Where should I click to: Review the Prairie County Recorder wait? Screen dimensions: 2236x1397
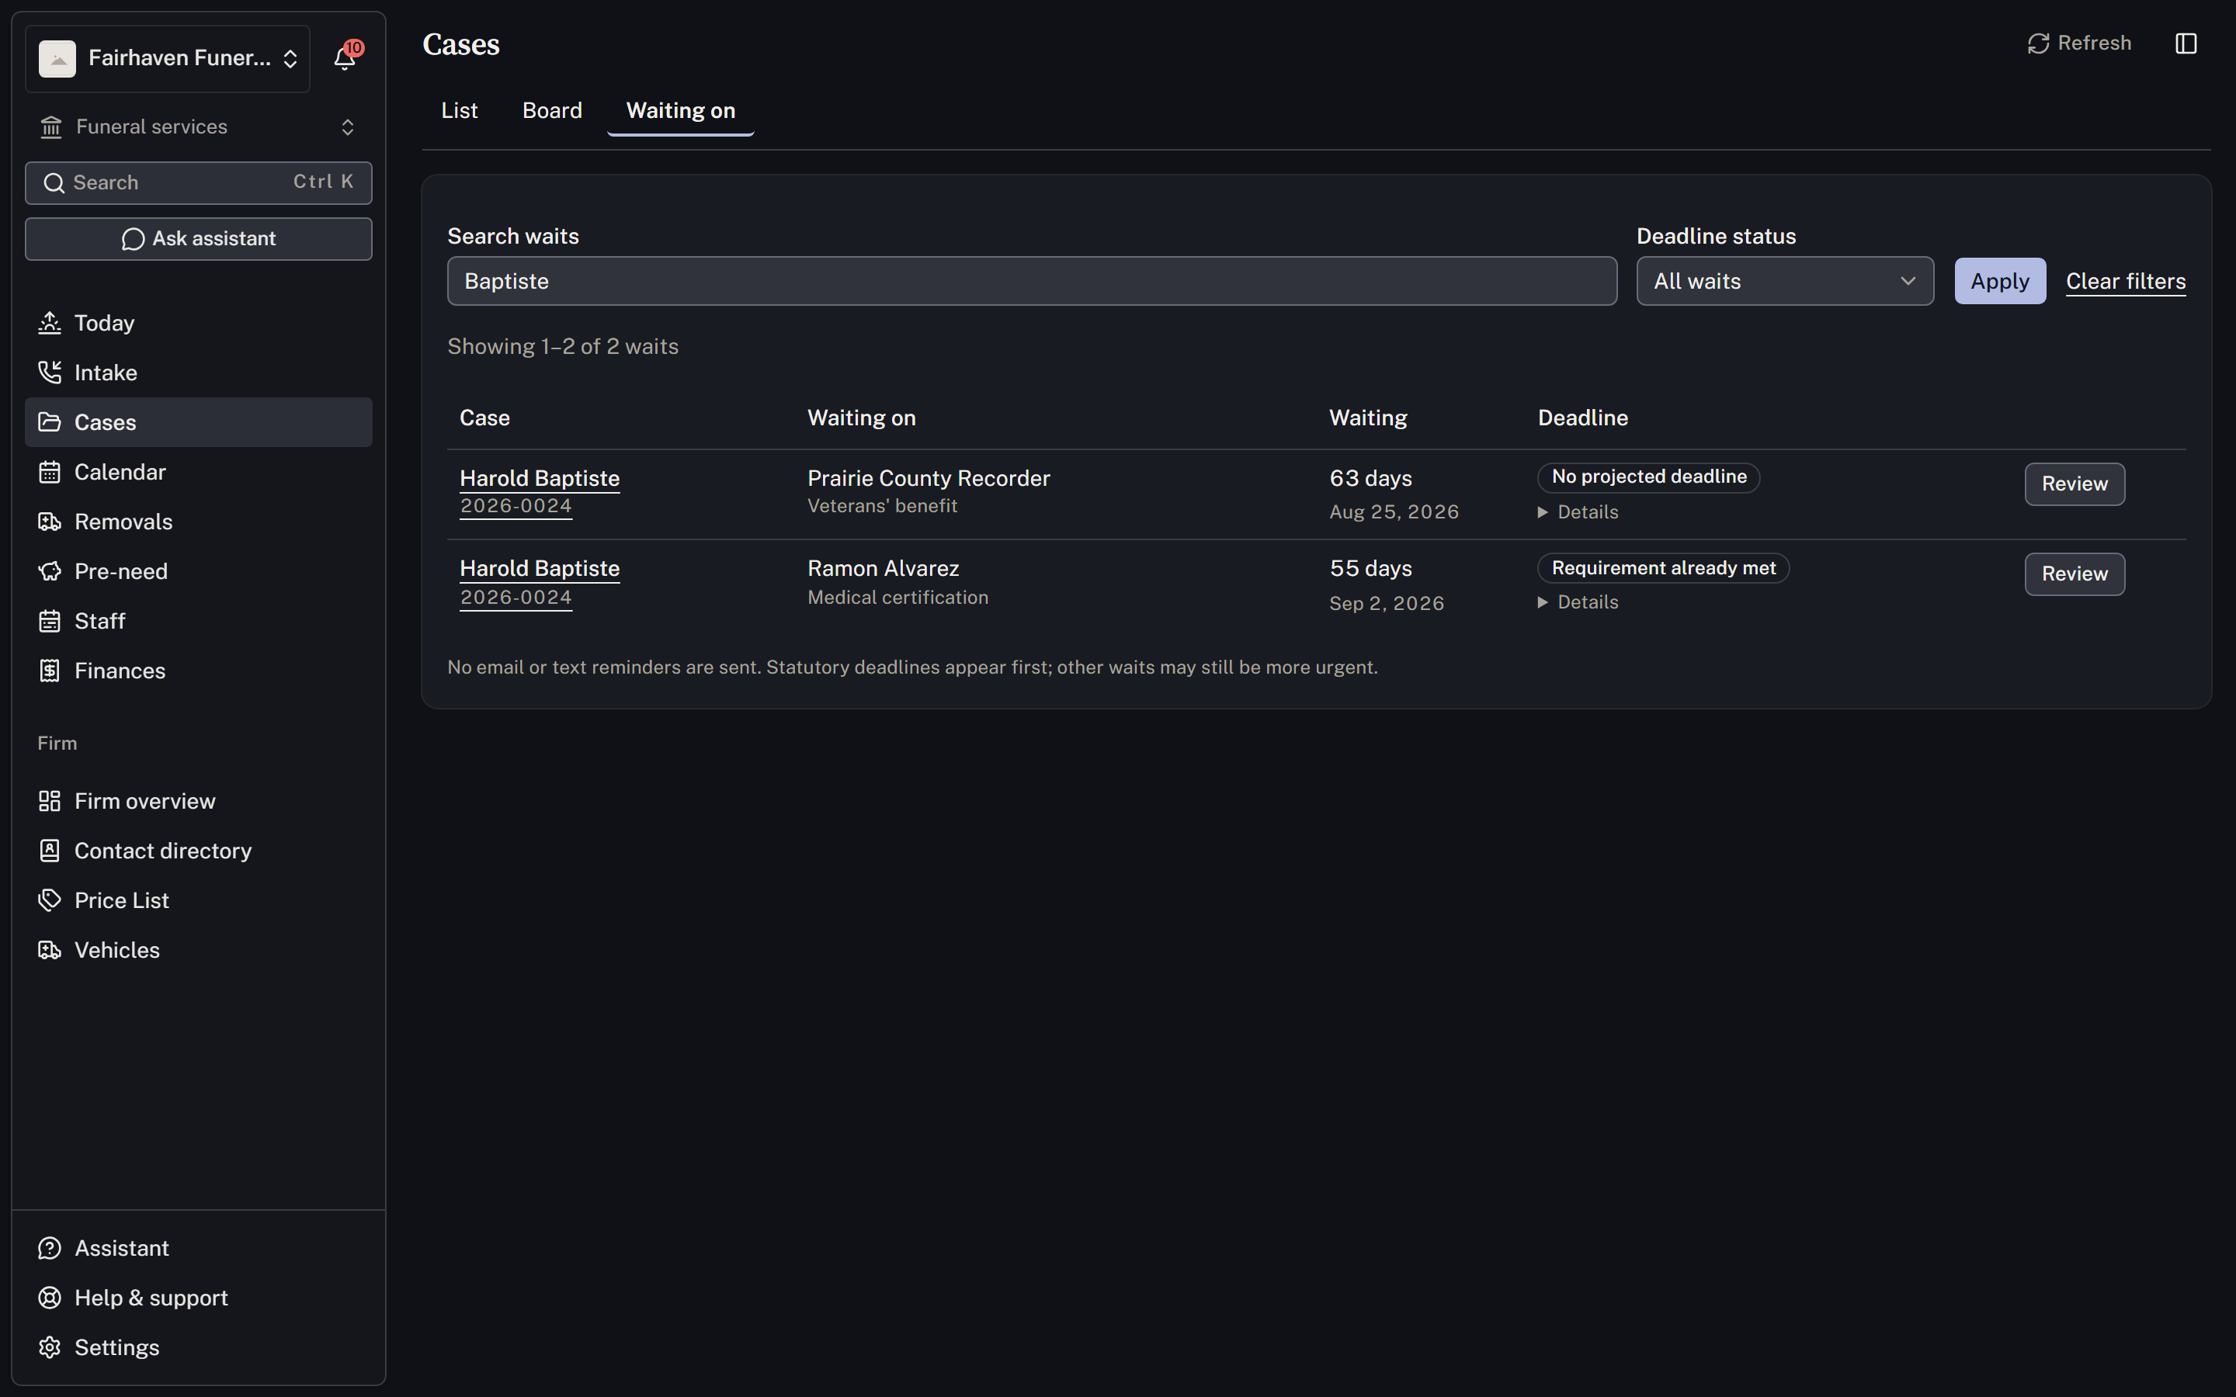point(2075,484)
